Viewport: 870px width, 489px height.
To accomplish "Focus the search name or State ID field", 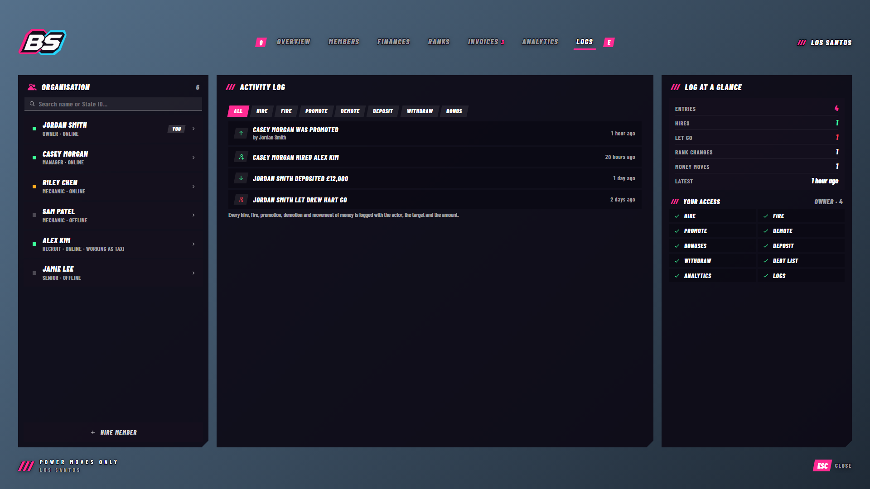I will coord(113,104).
